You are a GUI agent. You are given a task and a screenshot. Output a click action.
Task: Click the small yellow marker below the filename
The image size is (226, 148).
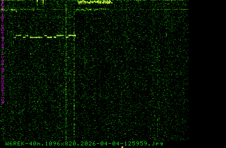(x=122, y=147)
